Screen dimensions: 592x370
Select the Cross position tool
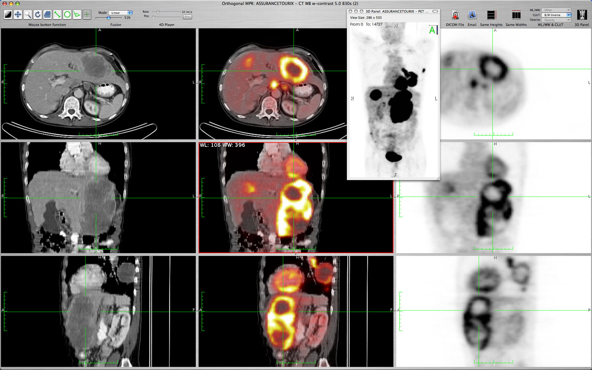[87, 15]
